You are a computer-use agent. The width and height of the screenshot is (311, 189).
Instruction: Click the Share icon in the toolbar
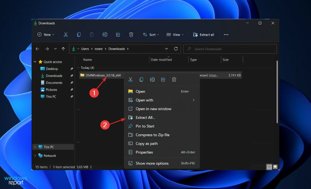coord(118,35)
